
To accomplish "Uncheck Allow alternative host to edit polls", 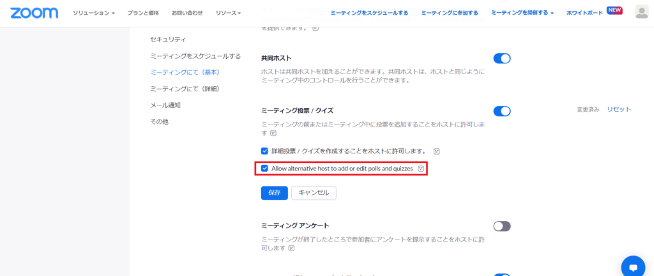I will [265, 169].
